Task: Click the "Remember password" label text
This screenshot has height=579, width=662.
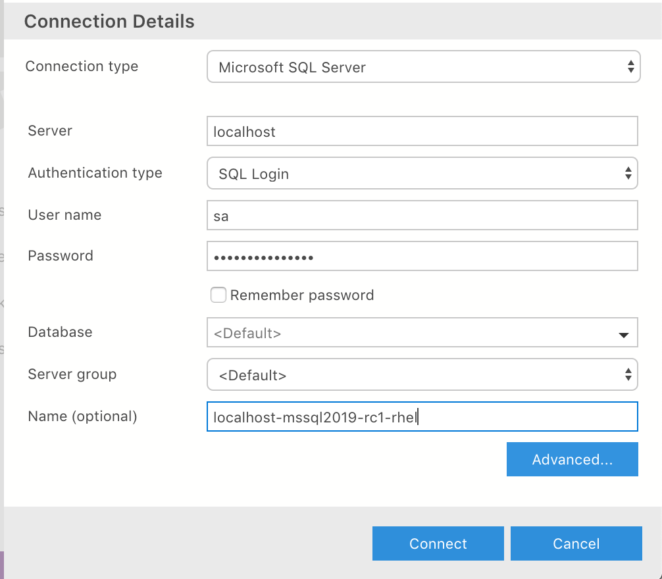Action: [x=302, y=295]
